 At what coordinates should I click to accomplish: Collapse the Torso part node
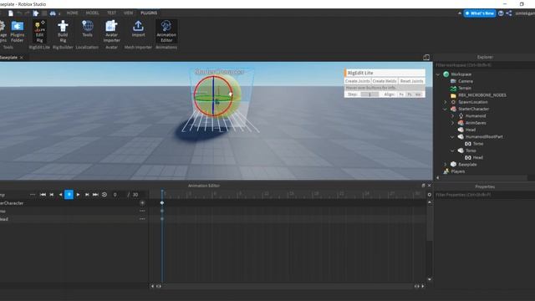click(453, 150)
